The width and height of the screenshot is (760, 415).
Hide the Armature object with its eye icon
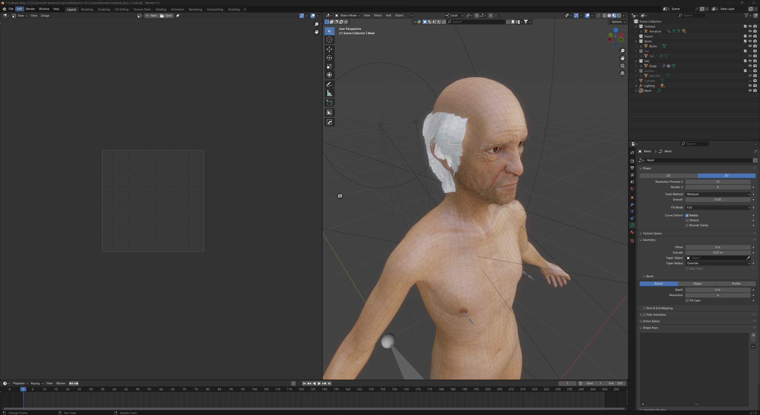(x=750, y=31)
